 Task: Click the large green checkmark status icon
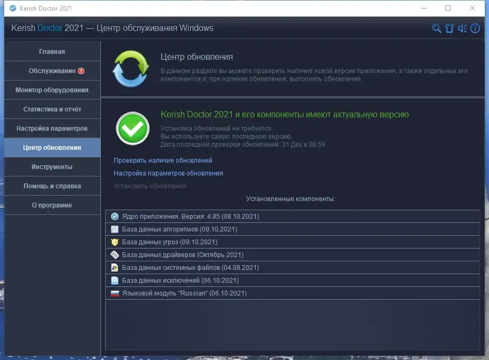click(132, 128)
